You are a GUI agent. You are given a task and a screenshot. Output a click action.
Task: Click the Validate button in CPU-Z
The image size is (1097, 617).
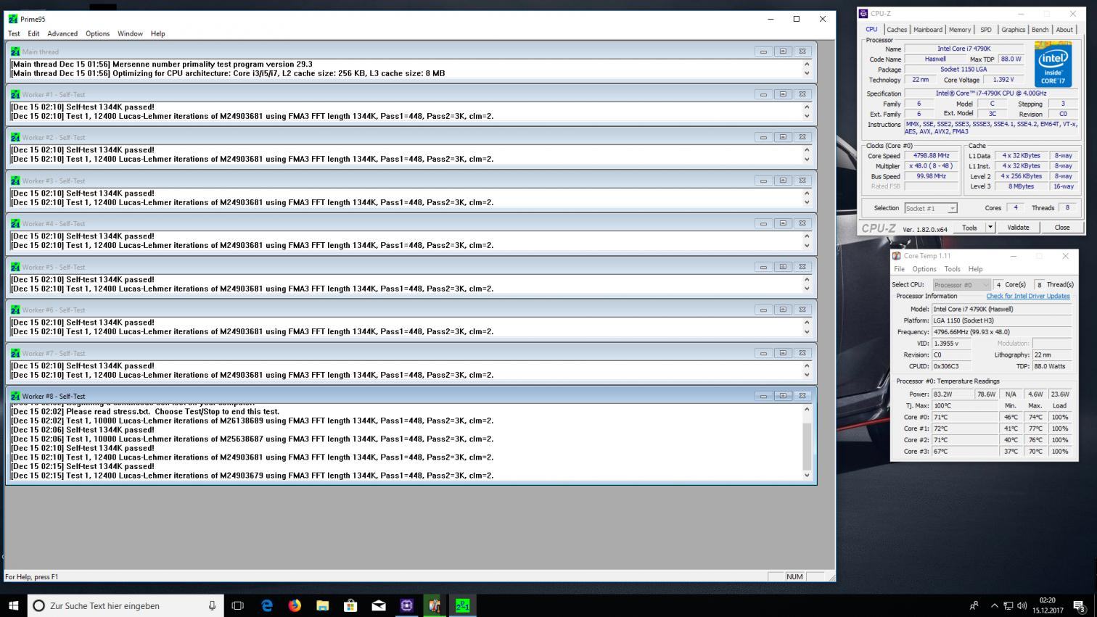tap(1018, 228)
